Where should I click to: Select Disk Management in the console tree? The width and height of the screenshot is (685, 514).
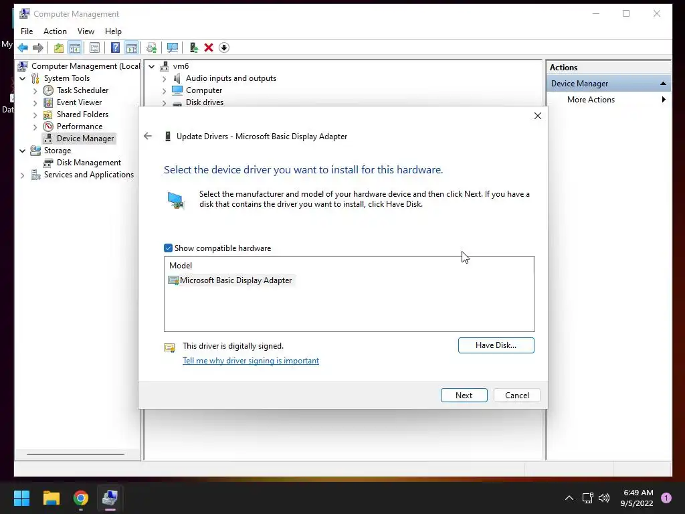(89, 163)
